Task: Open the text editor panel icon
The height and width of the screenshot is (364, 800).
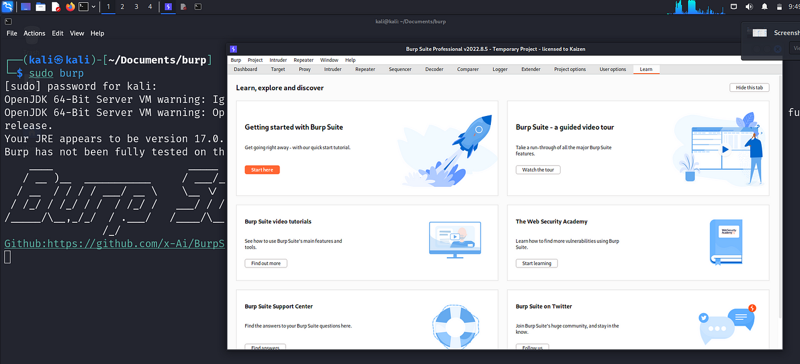Action: pos(55,7)
